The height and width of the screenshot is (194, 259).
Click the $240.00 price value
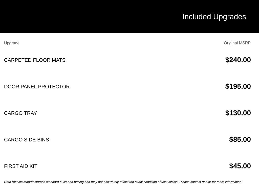click(x=238, y=60)
